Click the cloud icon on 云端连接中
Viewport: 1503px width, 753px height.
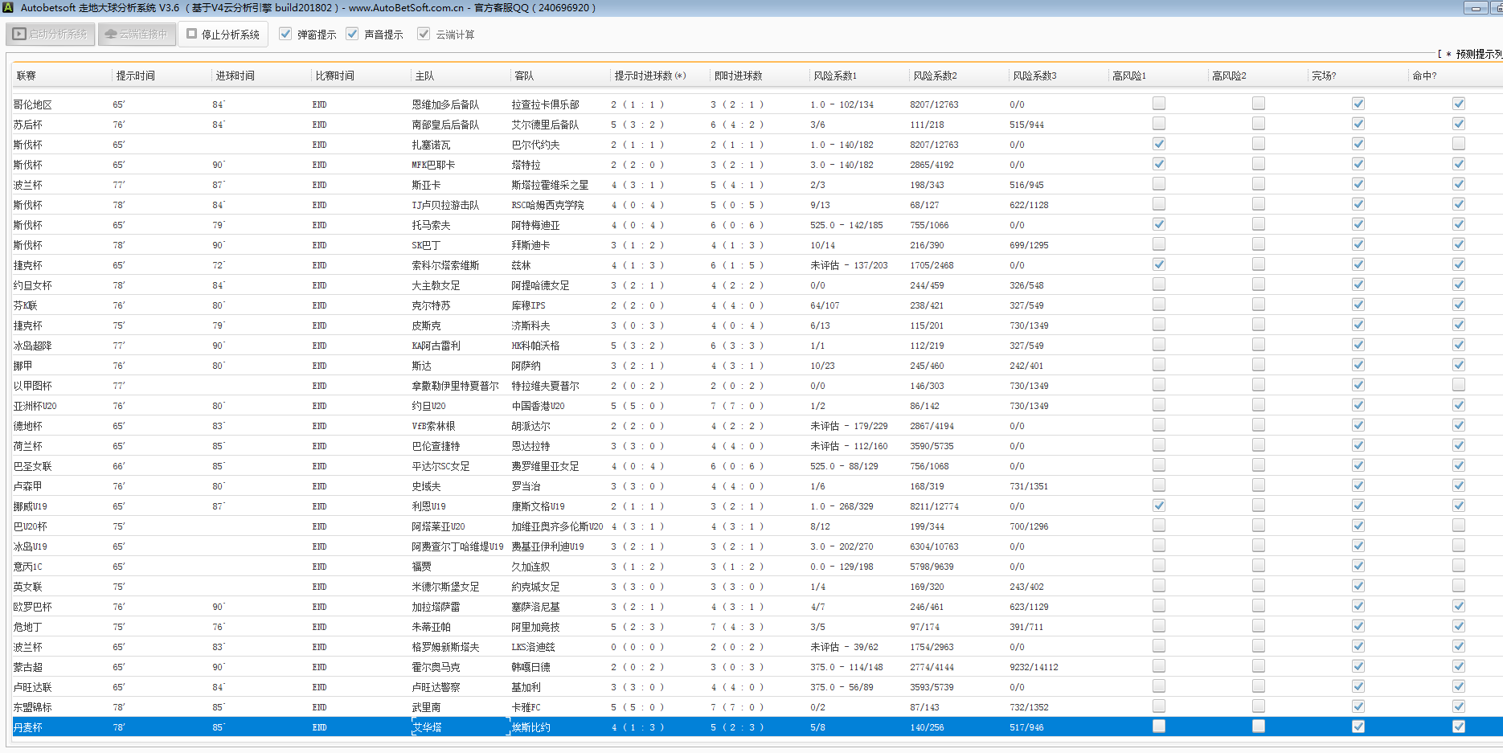pos(111,35)
